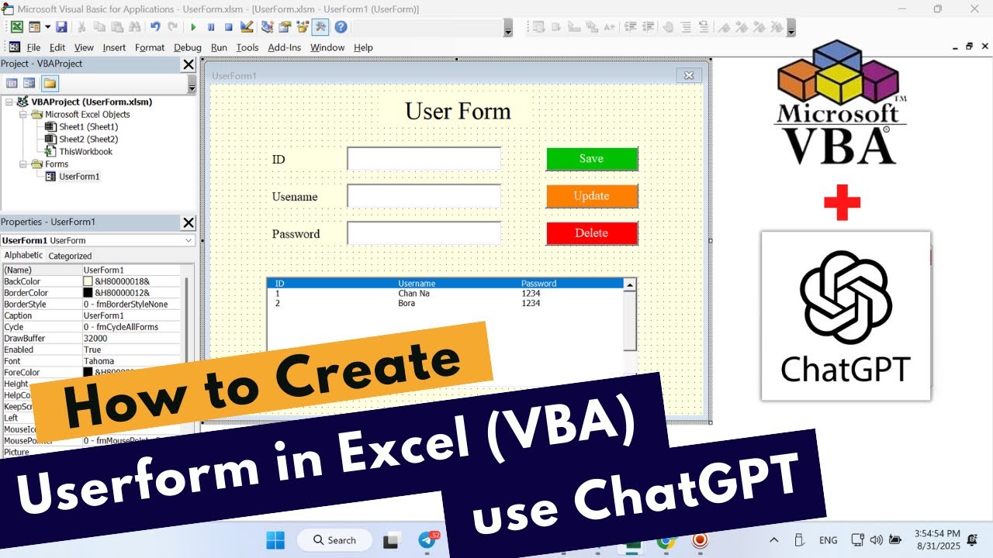Viewport: 993px width, 558px height.
Task: Click the Paste toolbar icon
Action: point(116,27)
